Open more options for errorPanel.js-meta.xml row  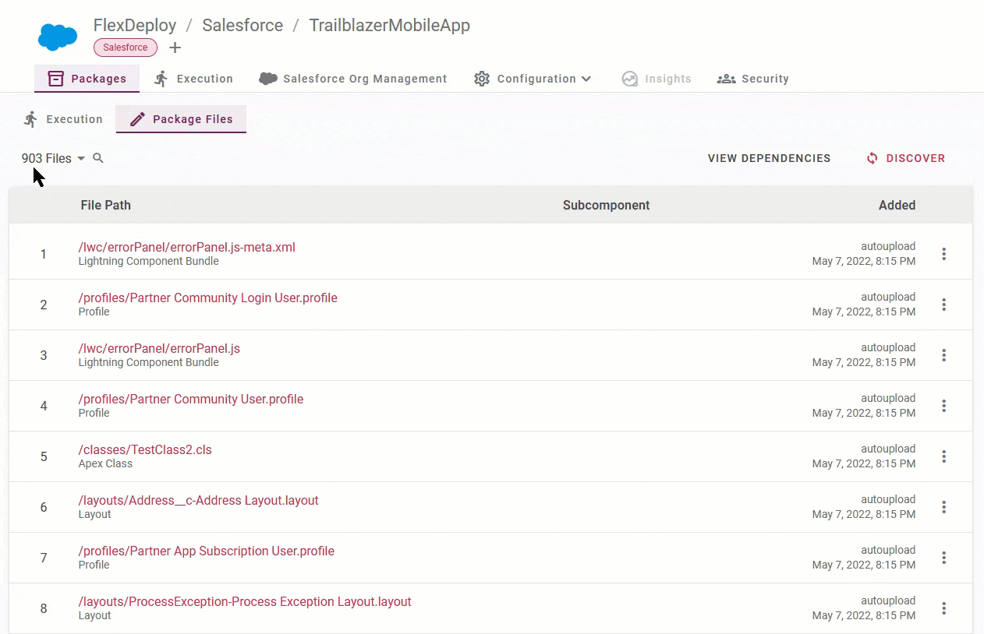point(943,254)
